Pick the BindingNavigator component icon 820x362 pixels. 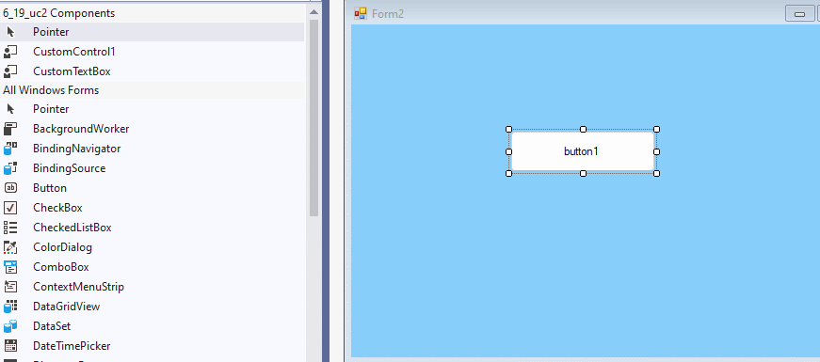coord(10,149)
